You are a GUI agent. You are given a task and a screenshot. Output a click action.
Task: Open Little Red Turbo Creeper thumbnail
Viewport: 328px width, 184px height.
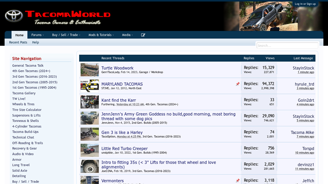[89, 150]
